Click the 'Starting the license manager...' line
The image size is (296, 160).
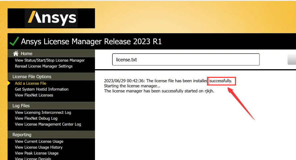tap(132, 86)
